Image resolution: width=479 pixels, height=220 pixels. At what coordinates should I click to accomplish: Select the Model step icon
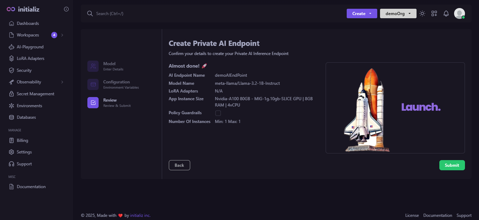93,66
